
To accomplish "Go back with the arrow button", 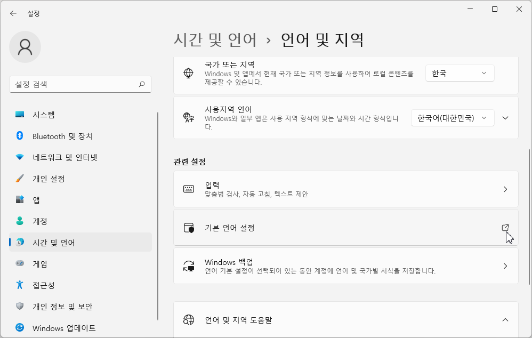I will (x=13, y=13).
